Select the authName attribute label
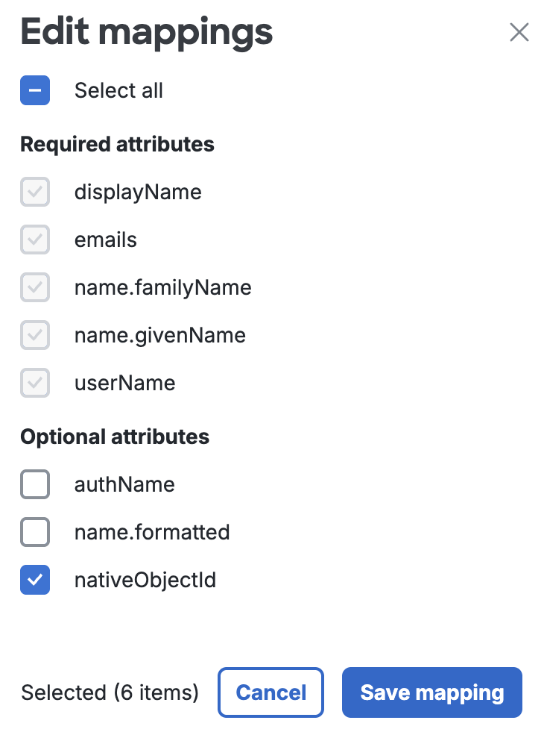544x732 pixels. tap(124, 484)
